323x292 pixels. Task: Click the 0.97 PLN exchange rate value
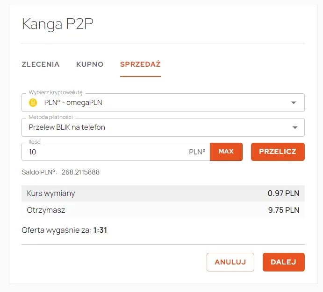click(x=283, y=193)
